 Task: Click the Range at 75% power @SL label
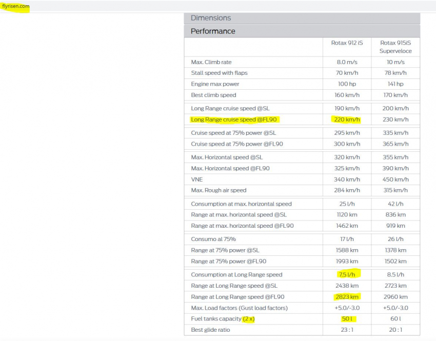coord(225,251)
